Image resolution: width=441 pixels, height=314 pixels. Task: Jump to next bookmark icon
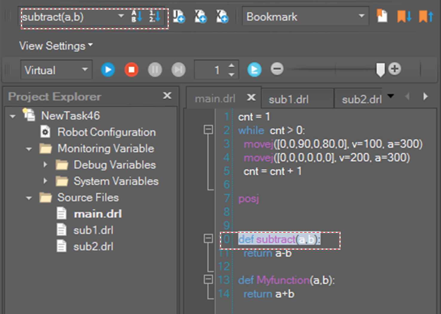(x=404, y=16)
